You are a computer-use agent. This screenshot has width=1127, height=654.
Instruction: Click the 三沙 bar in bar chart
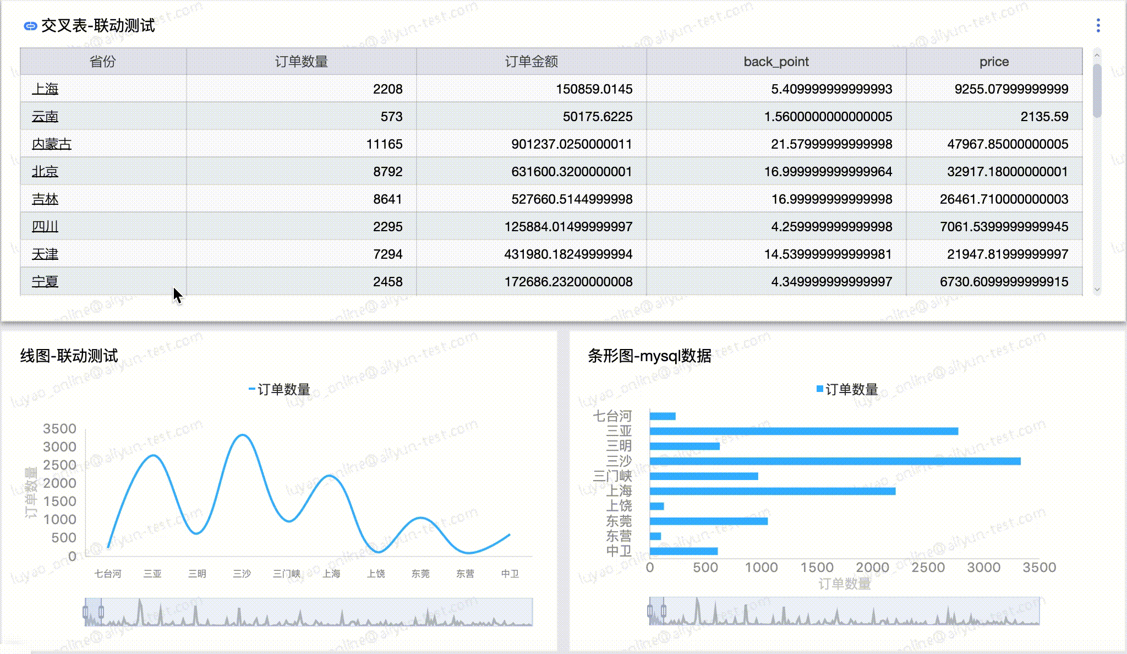coord(834,461)
